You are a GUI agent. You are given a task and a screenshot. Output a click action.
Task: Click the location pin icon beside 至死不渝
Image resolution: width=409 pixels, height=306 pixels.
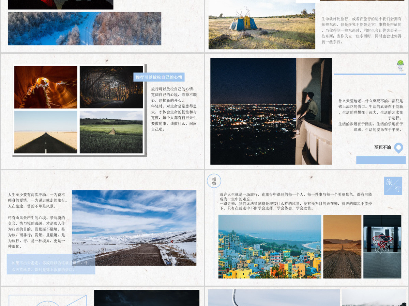point(398,148)
